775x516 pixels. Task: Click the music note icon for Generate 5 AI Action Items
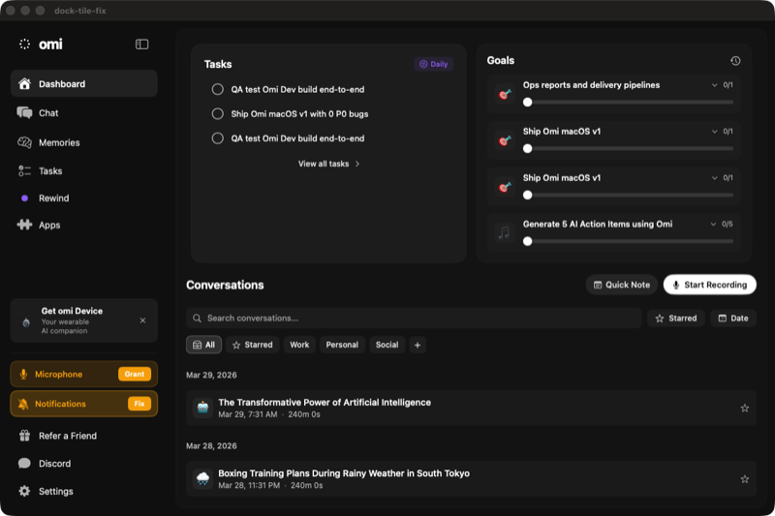click(x=505, y=232)
